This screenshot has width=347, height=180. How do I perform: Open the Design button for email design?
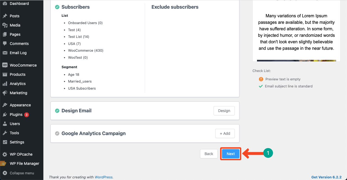click(224, 111)
